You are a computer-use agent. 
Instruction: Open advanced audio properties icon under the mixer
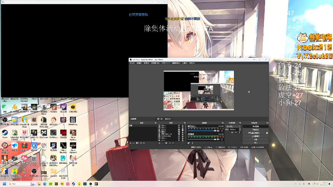pos(189,143)
